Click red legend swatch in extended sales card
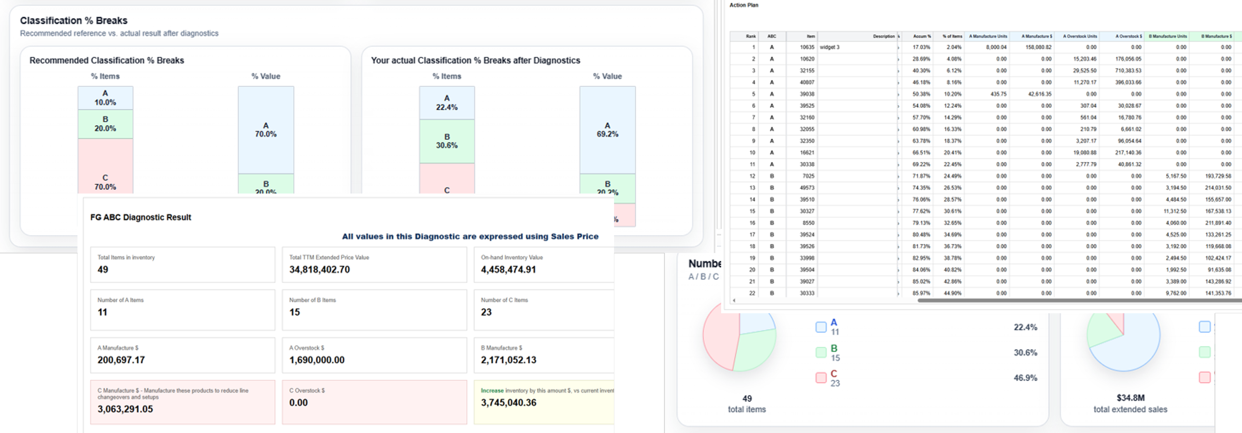The width and height of the screenshot is (1242, 433). tap(1204, 377)
